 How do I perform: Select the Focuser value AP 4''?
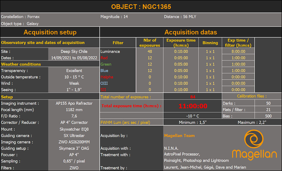pos(74,155)
